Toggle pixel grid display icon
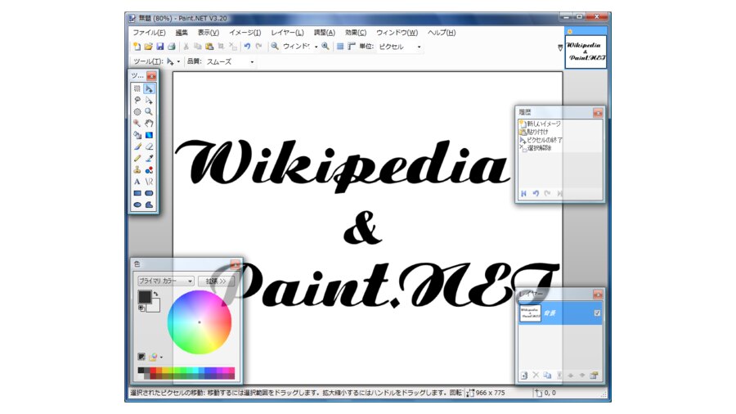Screen dimensions: 736x414 [340, 47]
